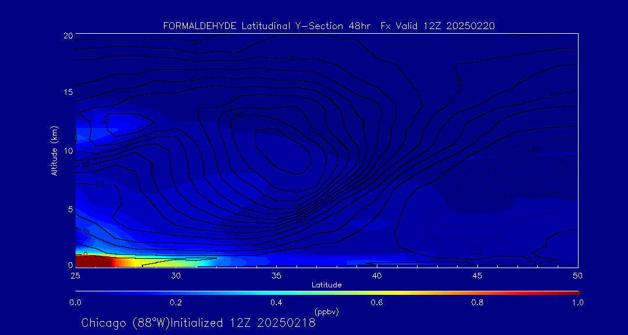Click the latitude axis tick label "40"

[376, 276]
